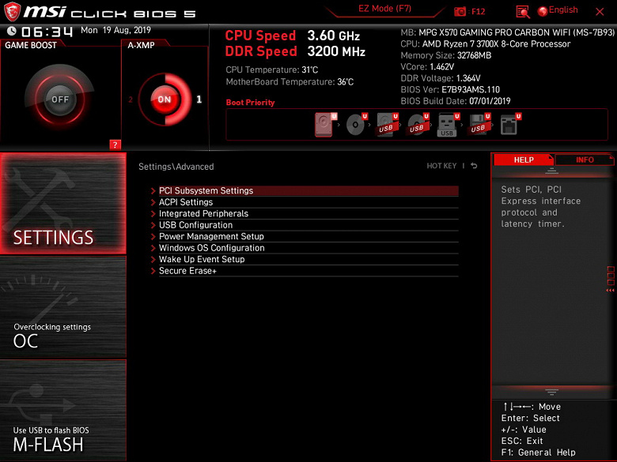Click the DDR Voltage 1.364V reading
617x462 pixels.
[441, 78]
